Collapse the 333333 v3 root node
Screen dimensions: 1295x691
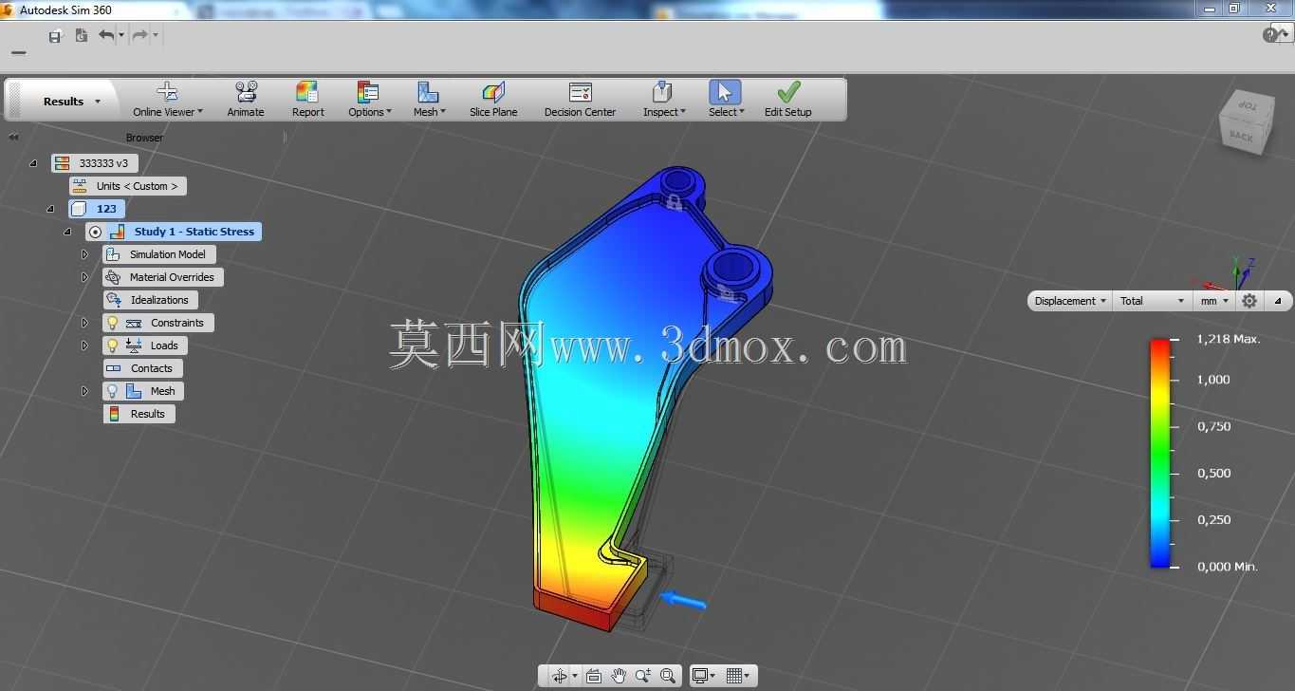coord(33,163)
